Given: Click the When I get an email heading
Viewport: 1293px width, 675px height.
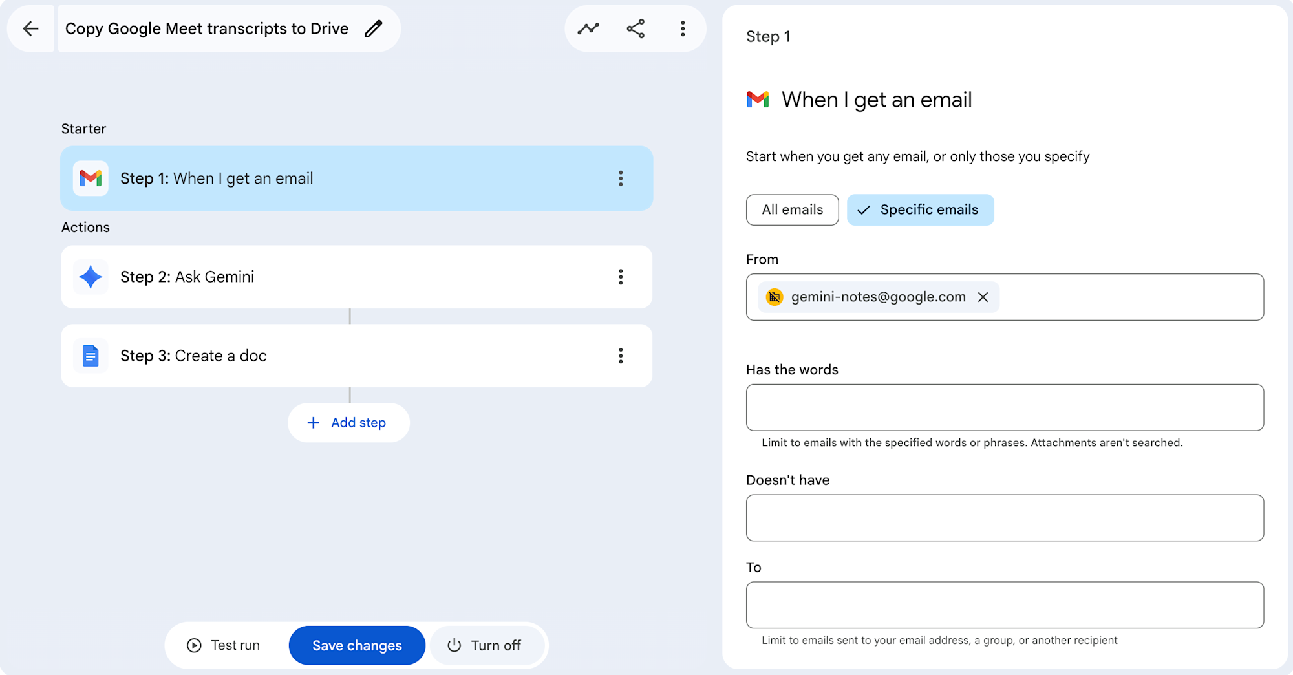Looking at the screenshot, I should [x=877, y=100].
